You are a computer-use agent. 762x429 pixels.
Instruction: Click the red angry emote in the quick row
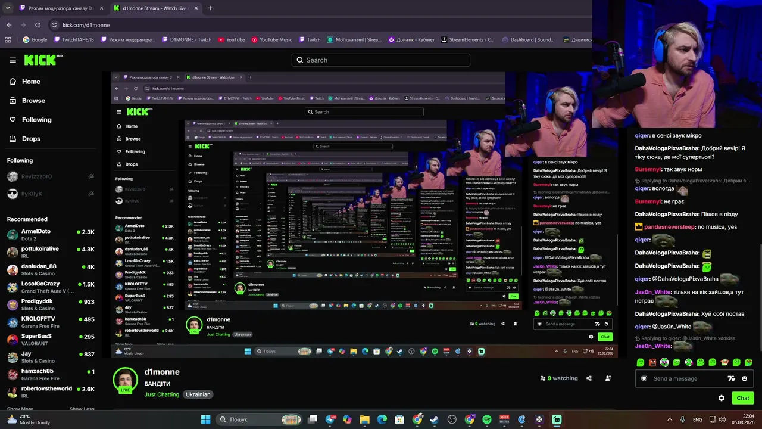tap(652, 362)
